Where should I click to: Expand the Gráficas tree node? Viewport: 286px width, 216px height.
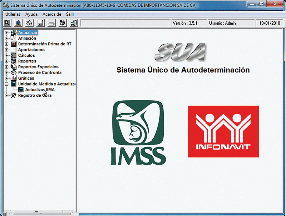pos(6,78)
